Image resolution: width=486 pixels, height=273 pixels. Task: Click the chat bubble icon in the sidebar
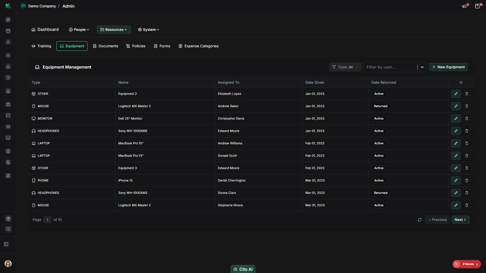[8, 116]
